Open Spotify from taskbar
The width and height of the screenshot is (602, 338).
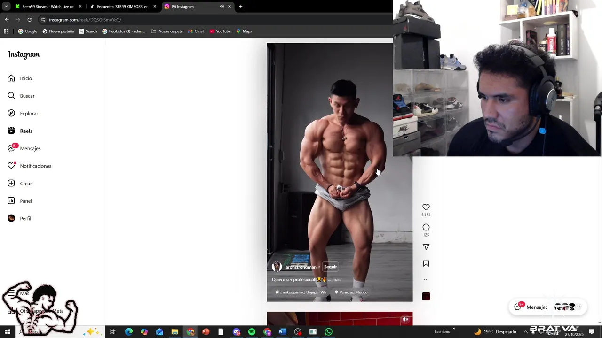tap(252, 332)
